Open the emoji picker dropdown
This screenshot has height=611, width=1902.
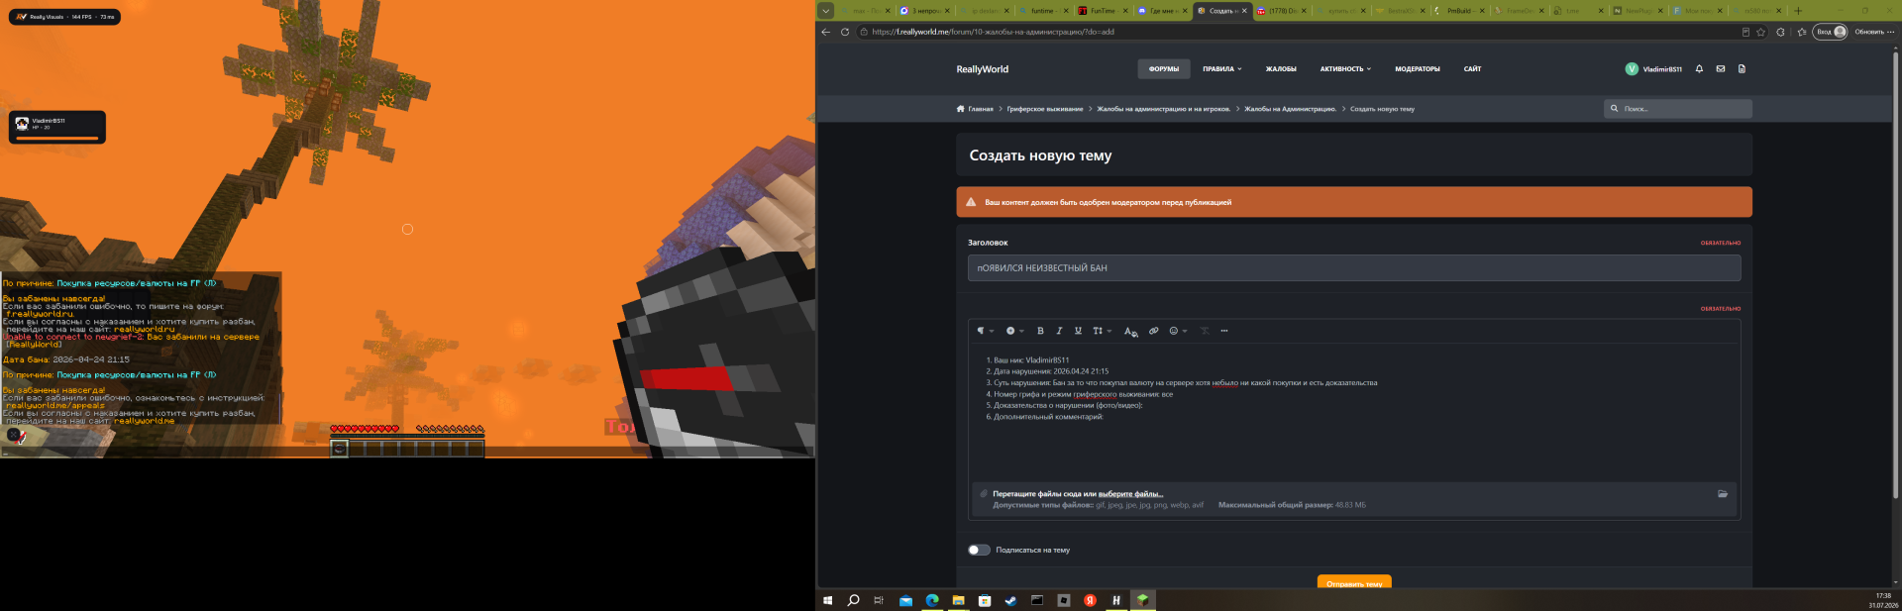click(1178, 331)
